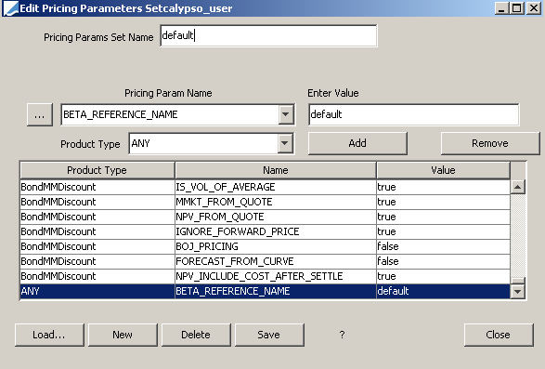Click the Load... button

pyautogui.click(x=49, y=335)
